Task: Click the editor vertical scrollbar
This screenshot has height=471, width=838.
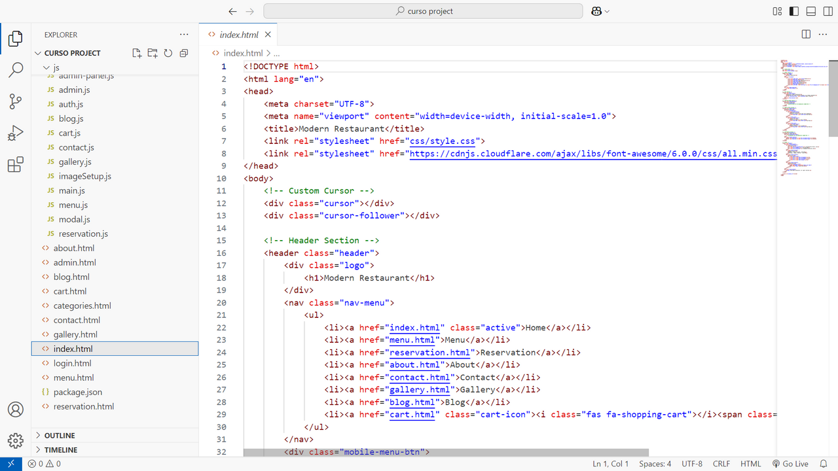Action: tap(833, 98)
